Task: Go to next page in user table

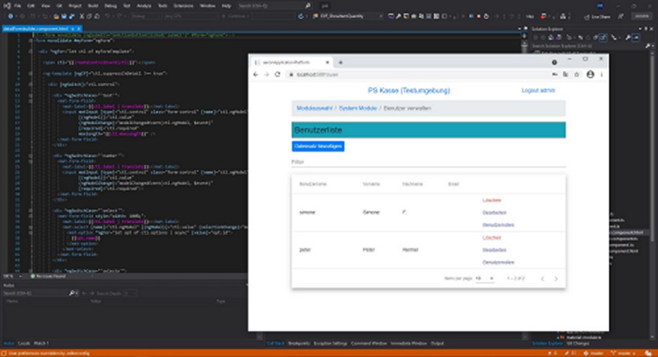Action: pos(556,279)
